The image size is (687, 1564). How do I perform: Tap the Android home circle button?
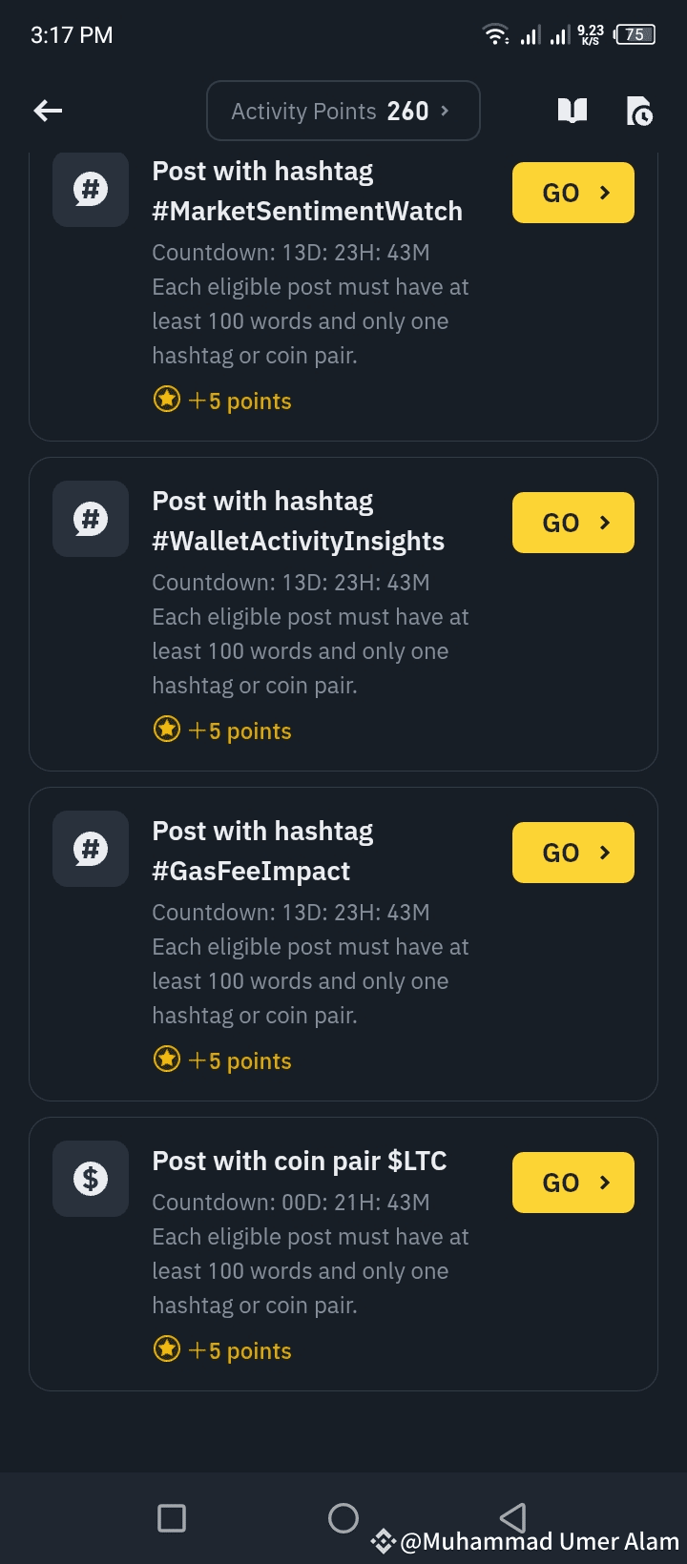coord(343,1517)
